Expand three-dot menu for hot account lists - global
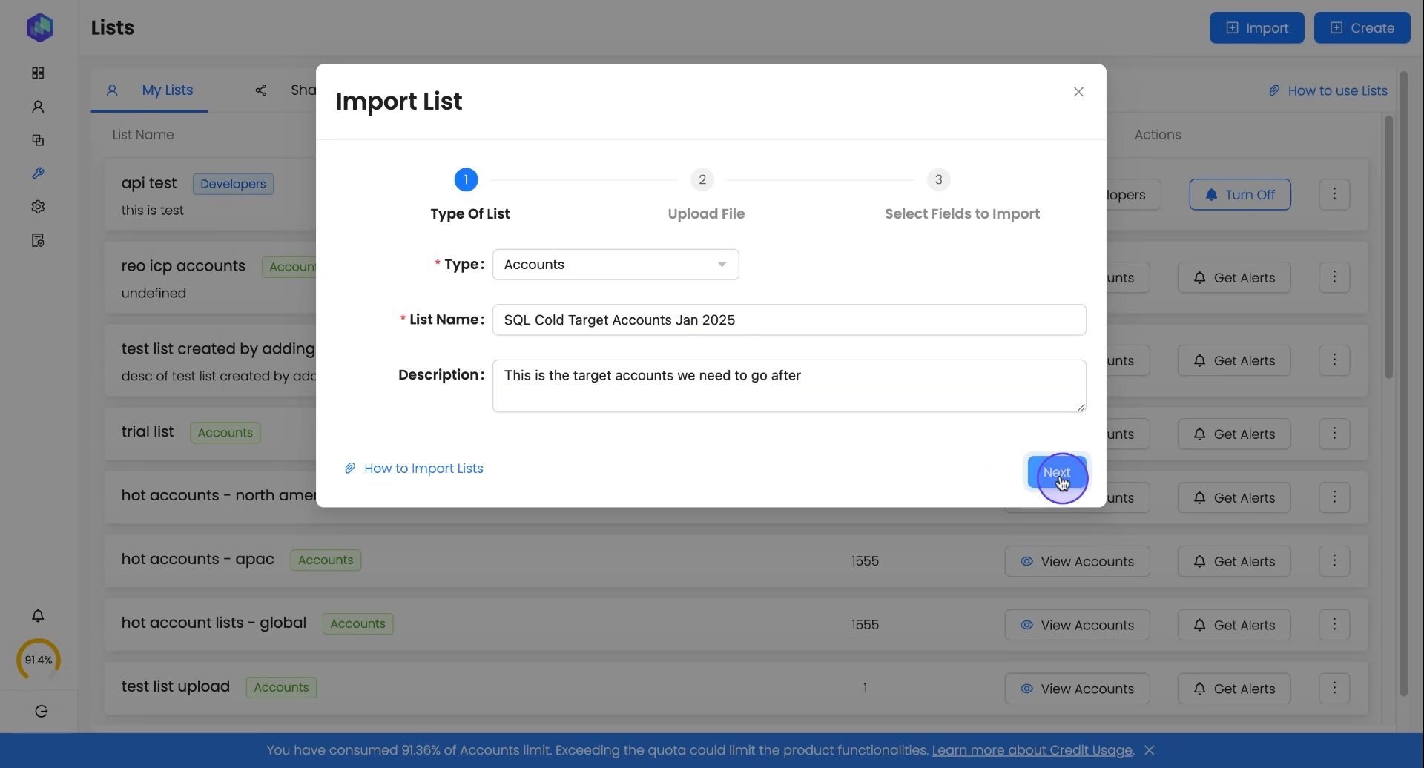The image size is (1424, 768). point(1335,625)
